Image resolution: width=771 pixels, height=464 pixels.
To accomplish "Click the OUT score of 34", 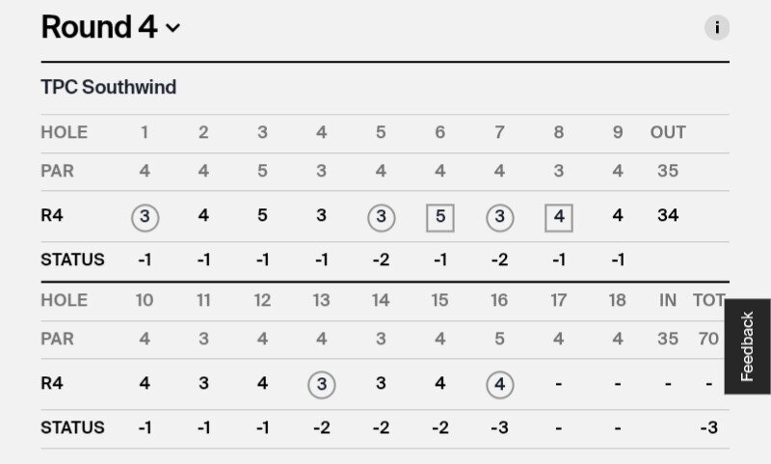I will tap(668, 215).
